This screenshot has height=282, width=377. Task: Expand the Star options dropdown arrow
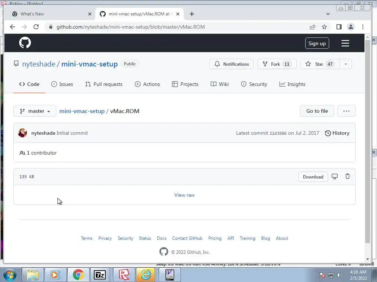coord(345,64)
